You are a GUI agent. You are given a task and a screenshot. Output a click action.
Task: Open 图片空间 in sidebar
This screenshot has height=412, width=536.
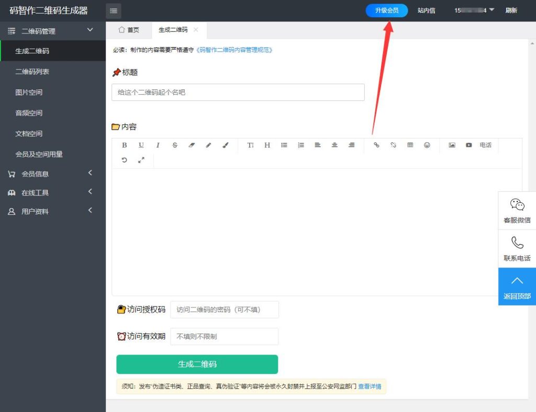[53, 92]
